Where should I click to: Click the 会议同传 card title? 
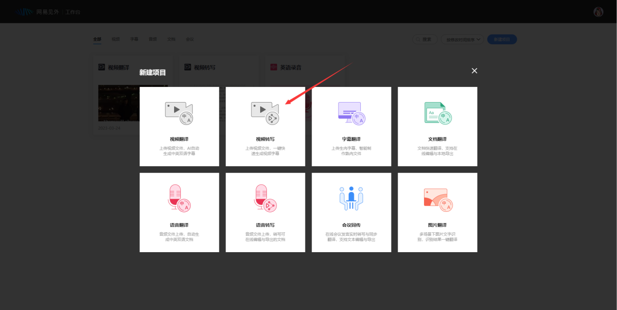[x=352, y=225]
